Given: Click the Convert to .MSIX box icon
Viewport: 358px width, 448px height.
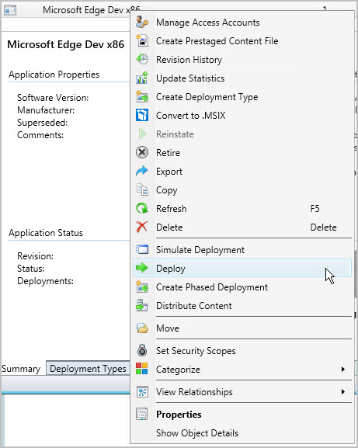Looking at the screenshot, I should pyautogui.click(x=142, y=115).
